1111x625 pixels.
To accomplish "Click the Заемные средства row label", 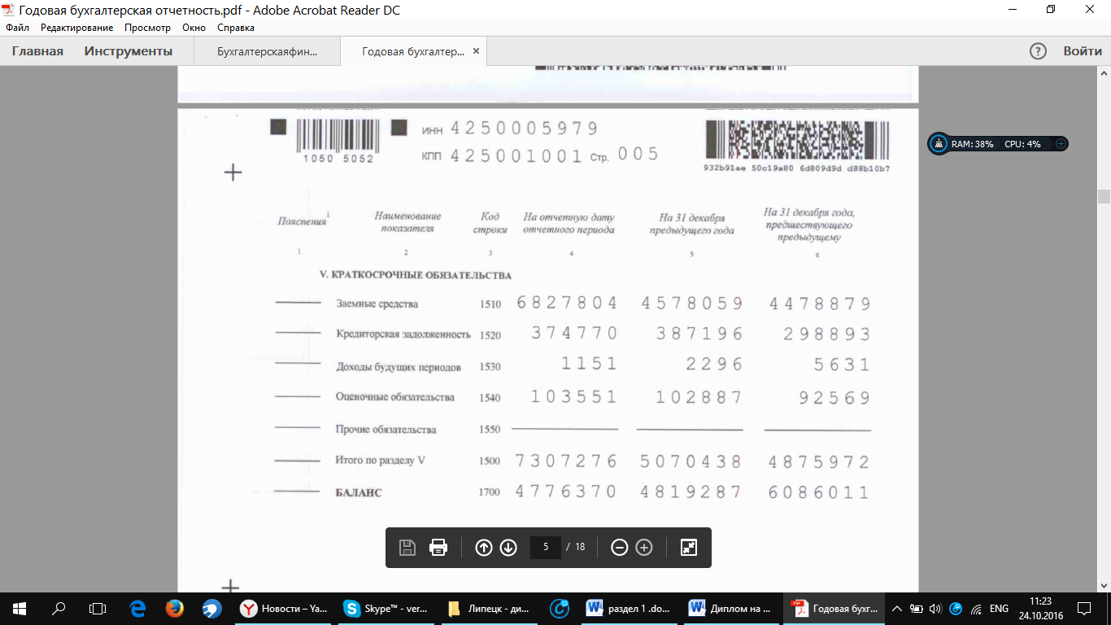I will coord(377,304).
